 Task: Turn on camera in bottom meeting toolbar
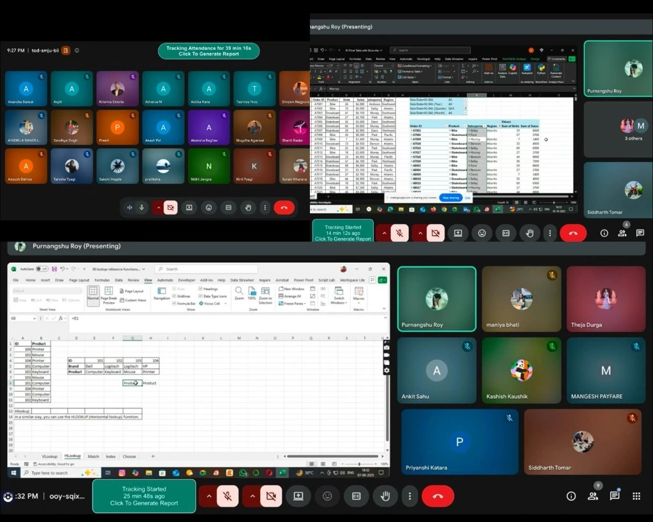pyautogui.click(x=270, y=496)
